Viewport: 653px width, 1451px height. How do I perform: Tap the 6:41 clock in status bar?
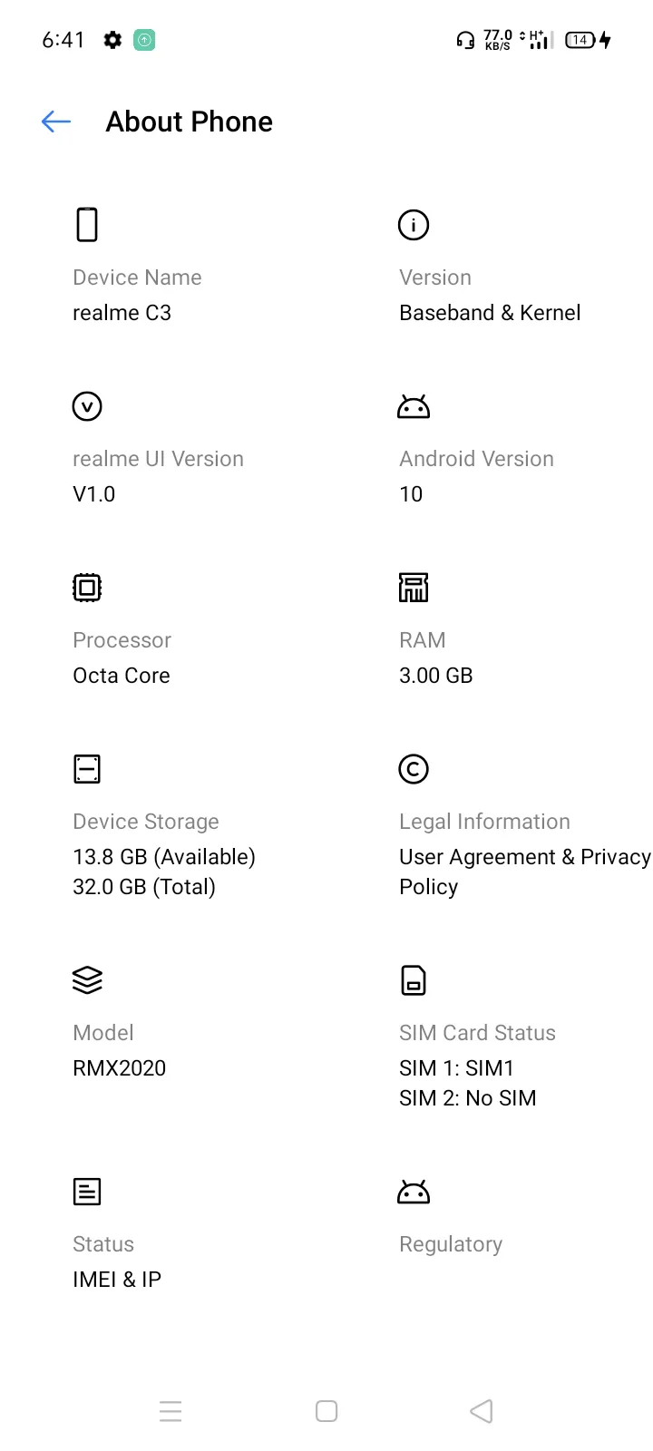click(x=63, y=40)
